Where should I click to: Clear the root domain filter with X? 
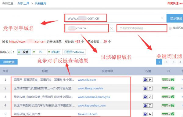click(111, 28)
